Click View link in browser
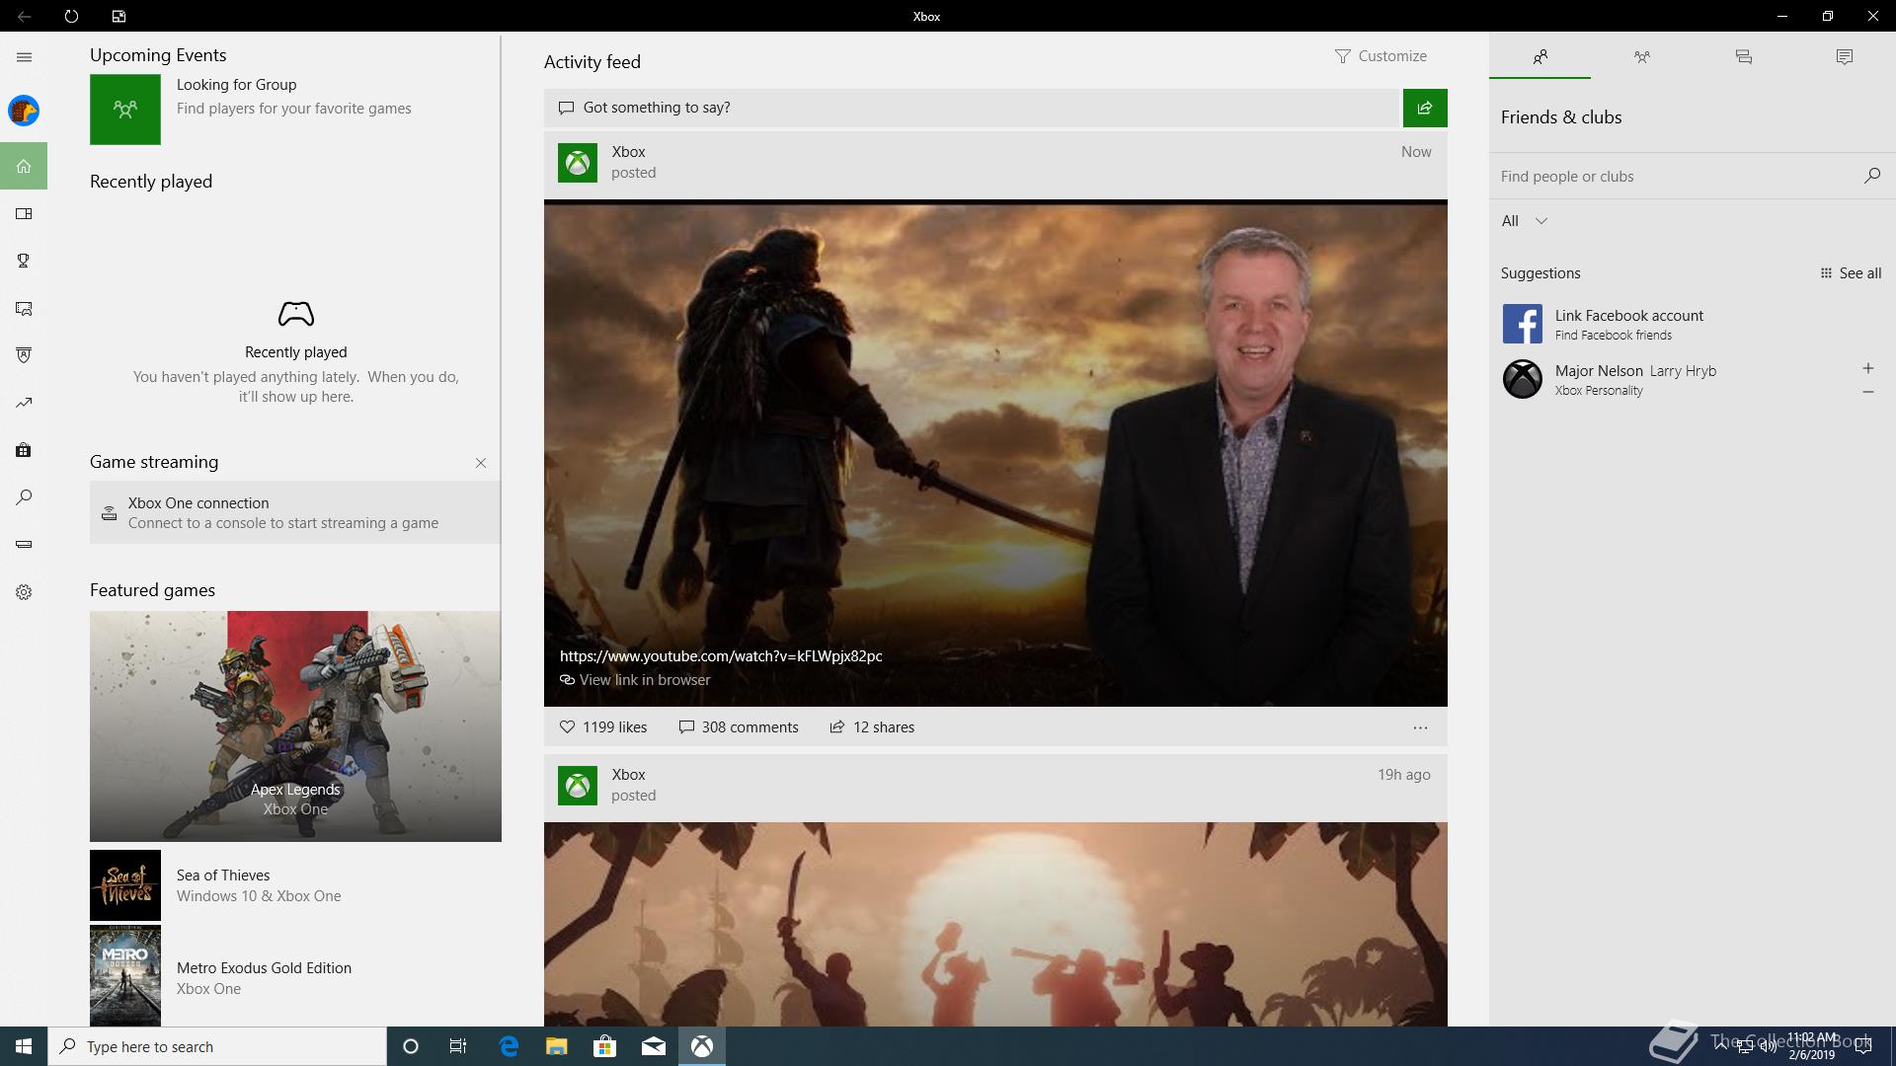 [635, 680]
